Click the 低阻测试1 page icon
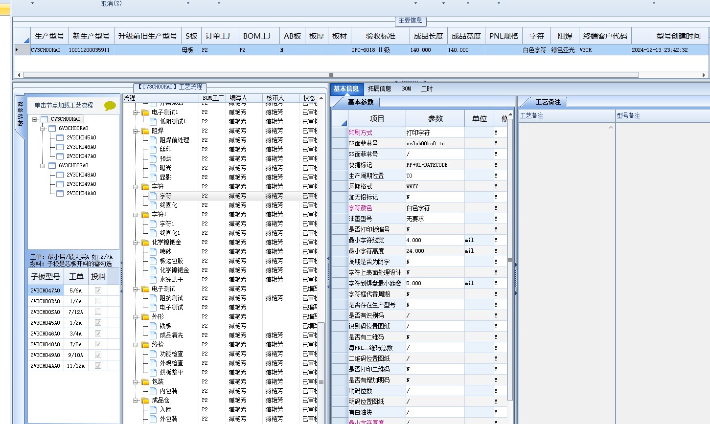710x424 pixels. pos(153,121)
